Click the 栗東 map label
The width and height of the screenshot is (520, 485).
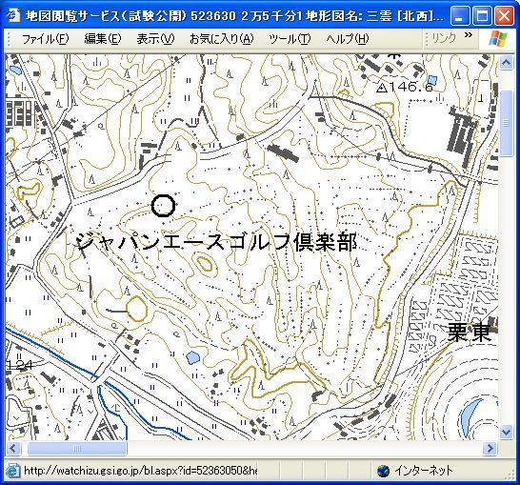[x=470, y=333]
